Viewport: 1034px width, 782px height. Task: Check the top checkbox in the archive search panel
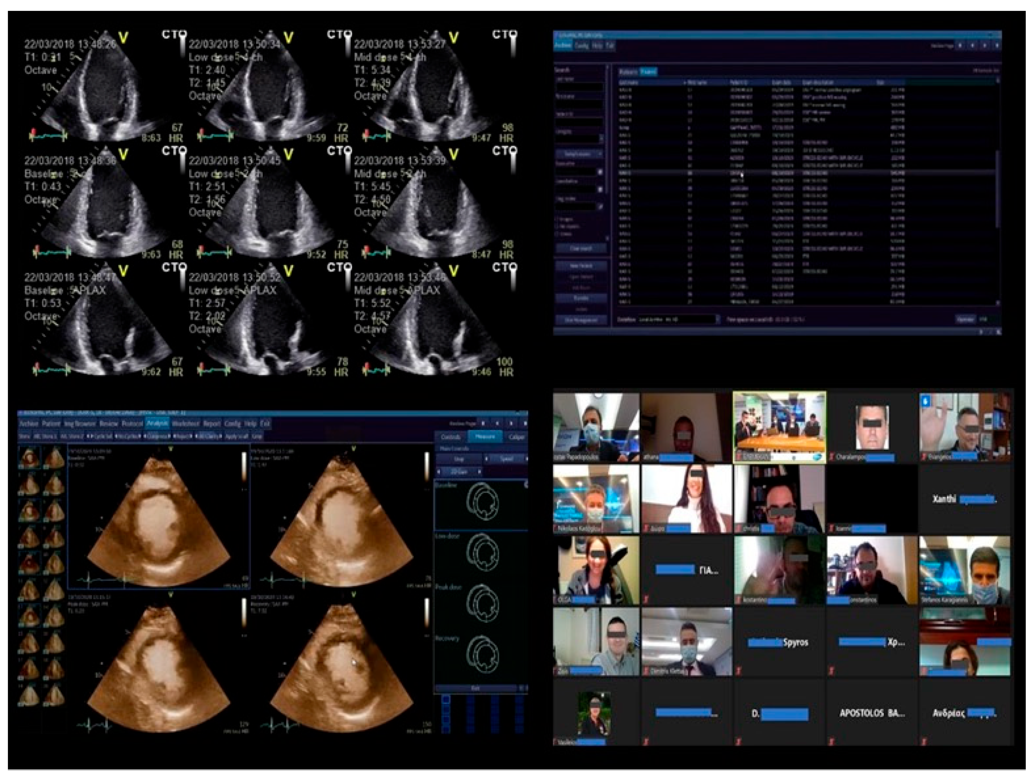coord(557,219)
